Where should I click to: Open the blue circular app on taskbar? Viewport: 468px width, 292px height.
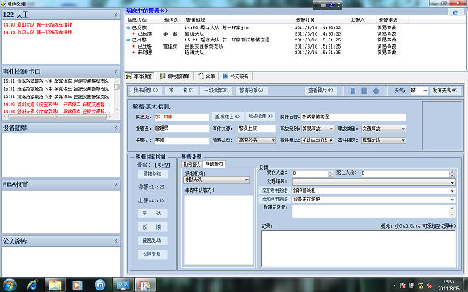100,286
